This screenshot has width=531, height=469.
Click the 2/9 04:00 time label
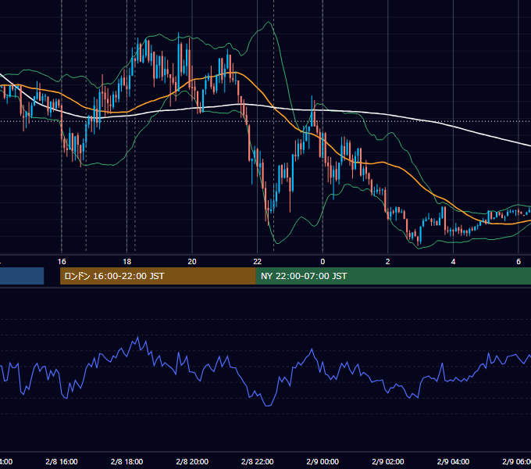click(x=453, y=461)
